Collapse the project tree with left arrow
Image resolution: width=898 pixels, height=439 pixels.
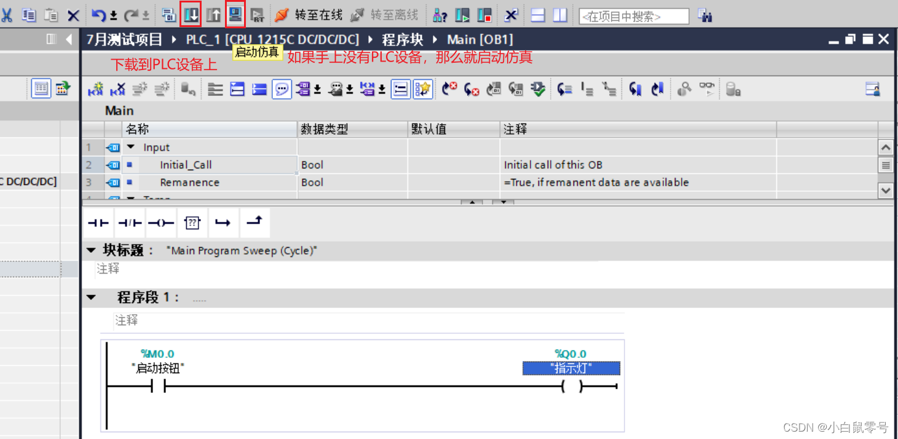[x=68, y=40]
